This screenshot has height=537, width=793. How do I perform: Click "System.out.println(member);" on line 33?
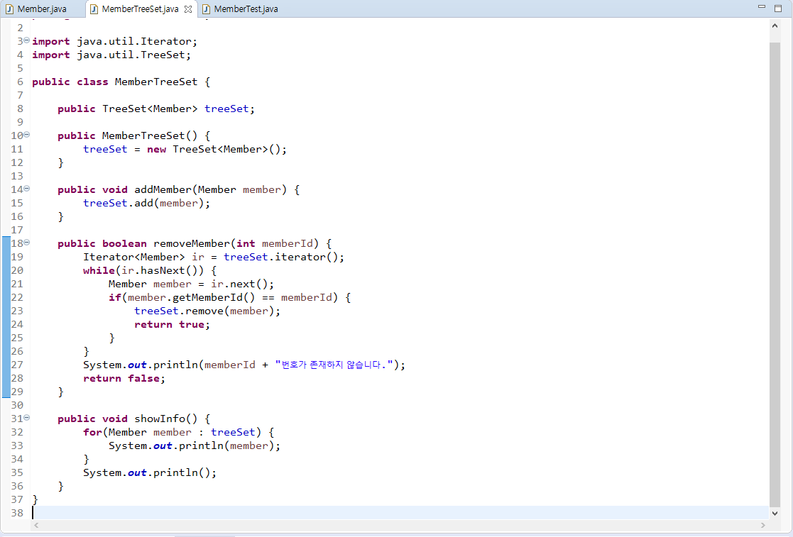click(195, 445)
